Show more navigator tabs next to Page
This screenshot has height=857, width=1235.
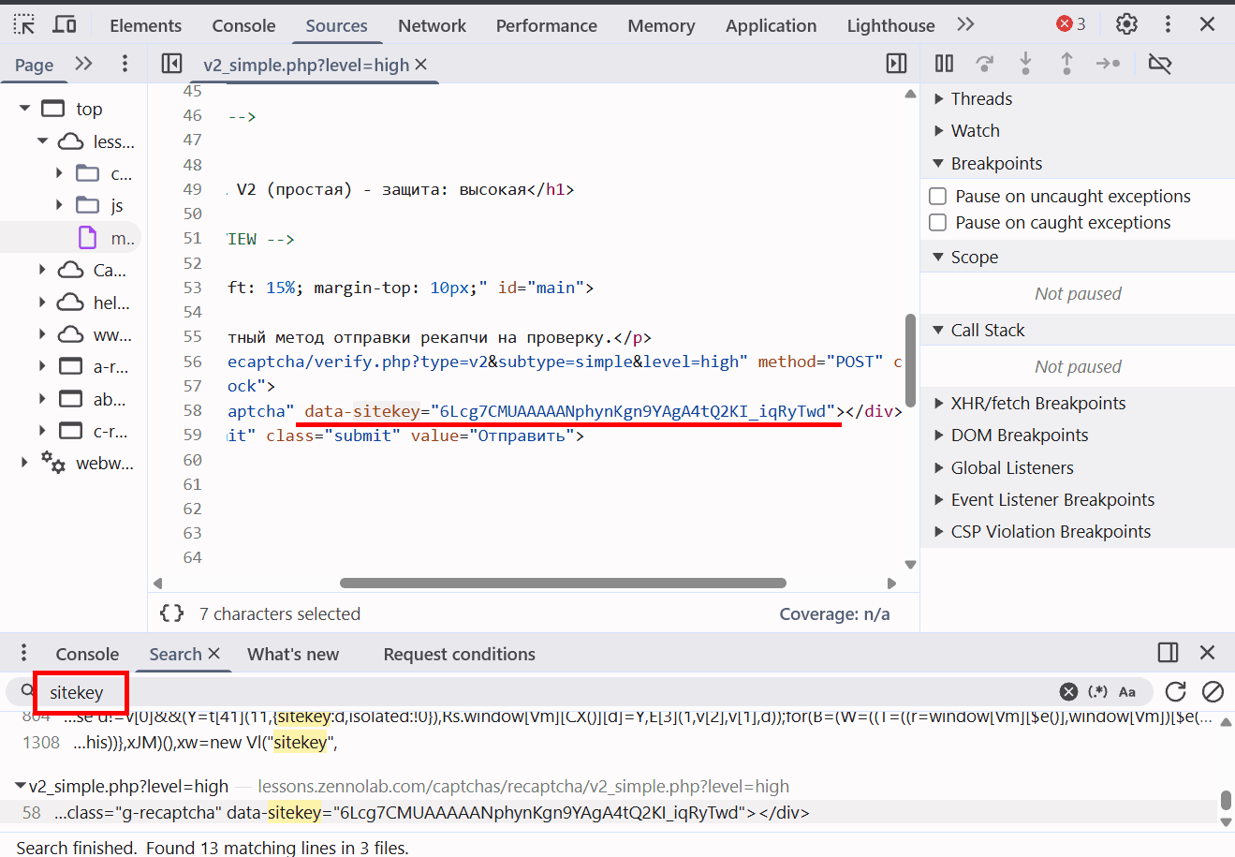click(83, 64)
